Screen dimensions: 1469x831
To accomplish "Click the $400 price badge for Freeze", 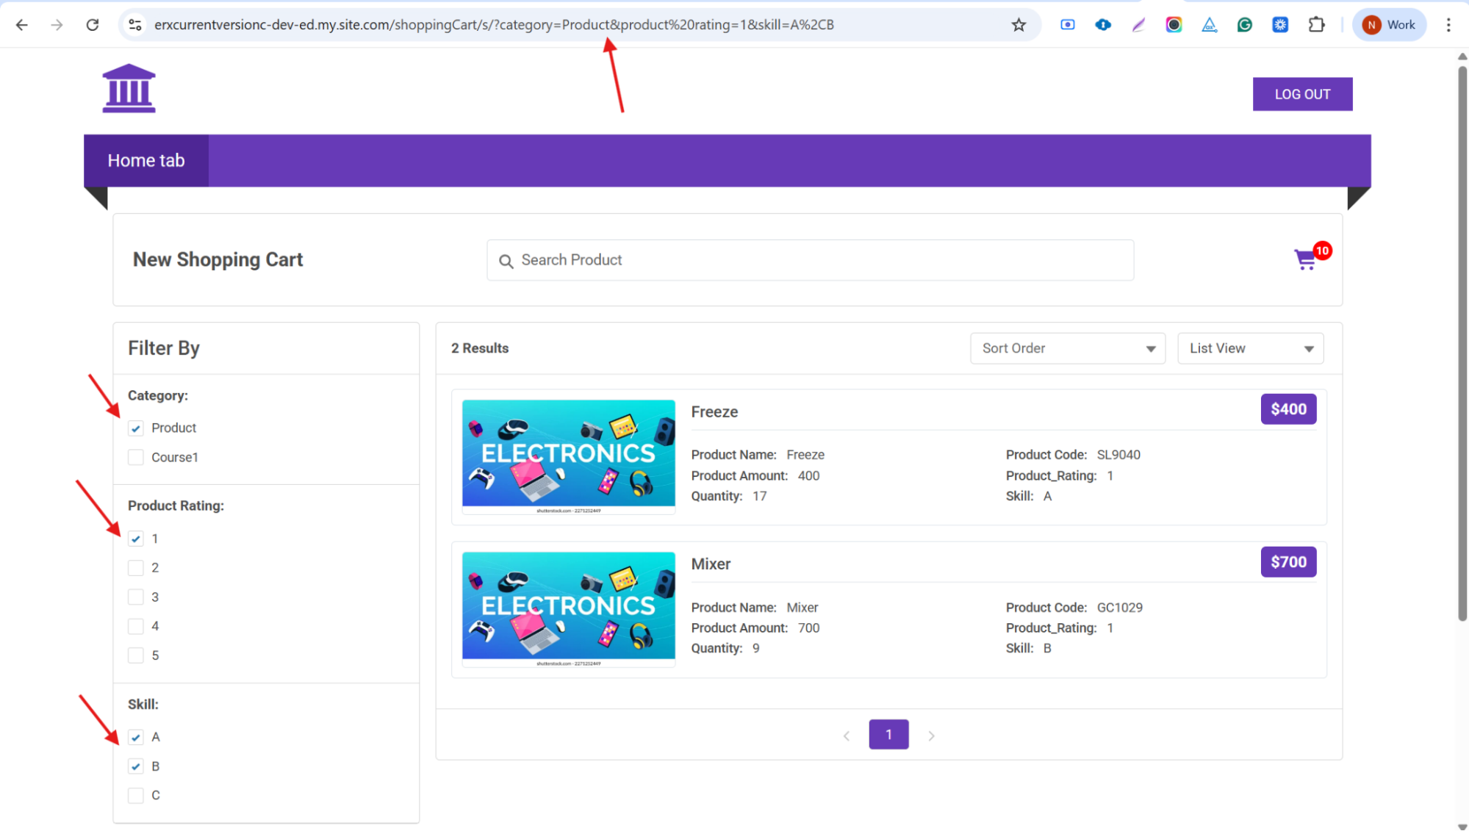I will click(1288, 409).
